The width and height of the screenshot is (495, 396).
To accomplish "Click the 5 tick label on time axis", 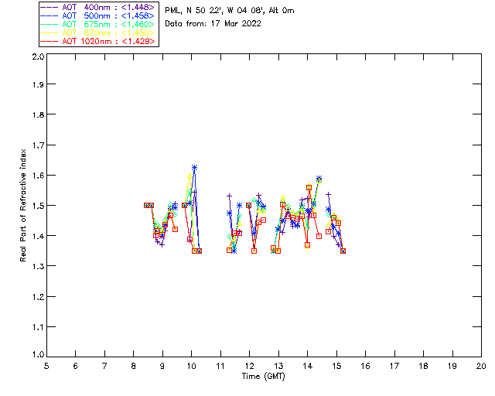I will pyautogui.click(x=46, y=366).
